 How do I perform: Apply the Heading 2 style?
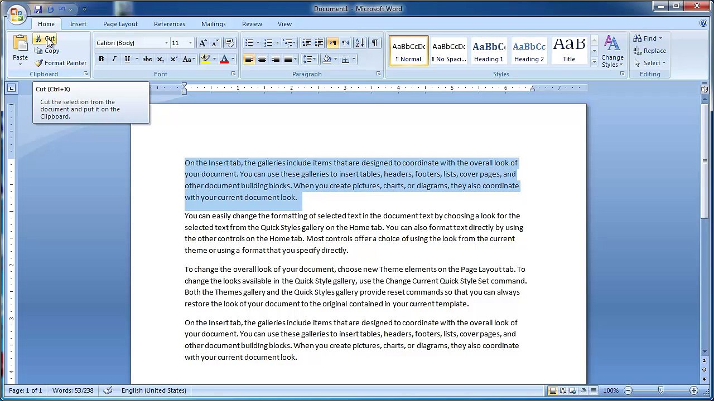pos(529,51)
